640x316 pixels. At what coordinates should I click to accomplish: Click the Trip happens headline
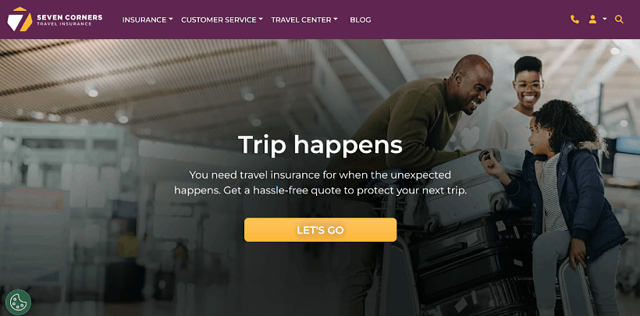pyautogui.click(x=320, y=145)
